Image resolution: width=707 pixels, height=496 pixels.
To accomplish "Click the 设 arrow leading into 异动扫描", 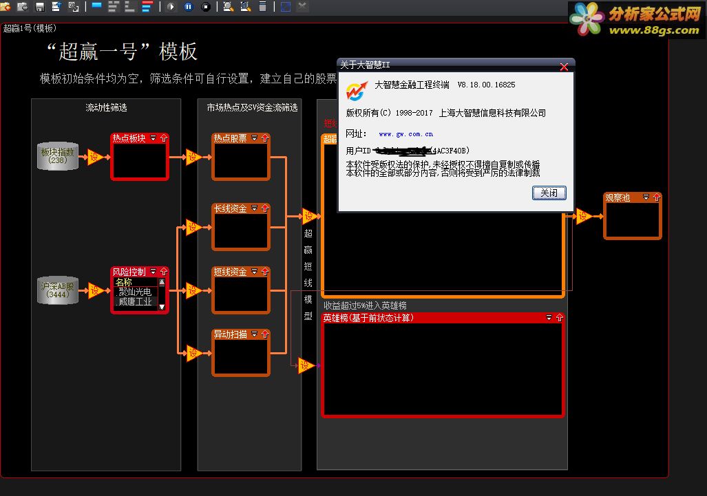I will [x=194, y=353].
